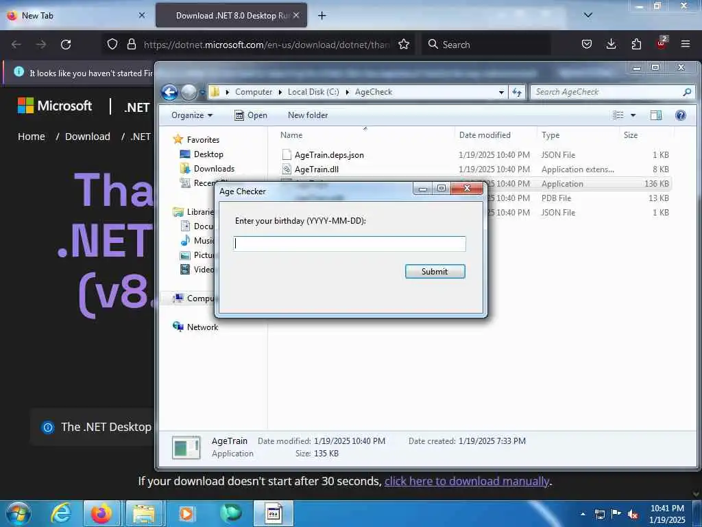702x527 pixels.
Task: Click the Firefox Search box
Action: 486,45
